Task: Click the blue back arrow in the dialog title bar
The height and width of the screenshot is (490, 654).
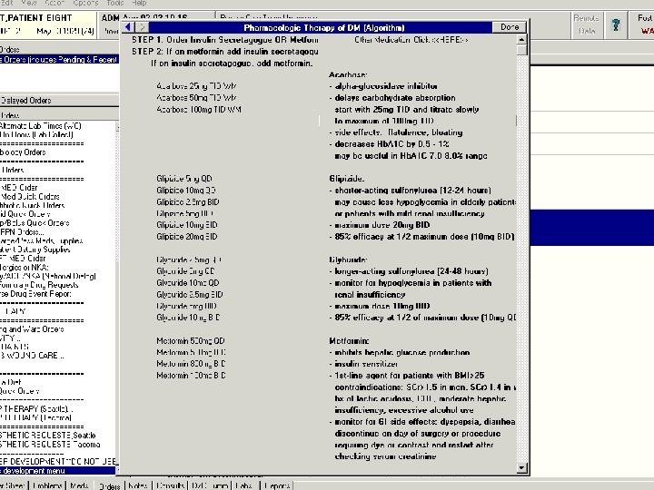Action: (128, 27)
